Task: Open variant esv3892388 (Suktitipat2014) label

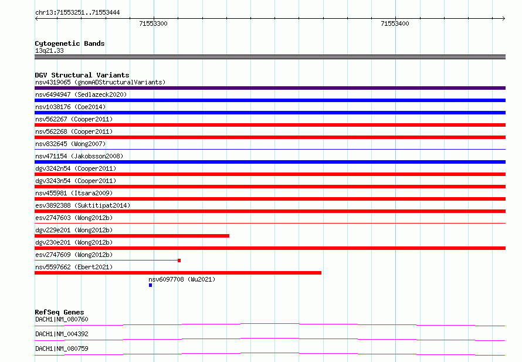Action: [x=83, y=205]
